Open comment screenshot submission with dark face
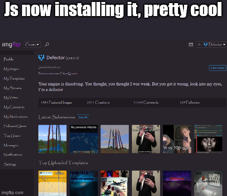 (208, 139)
